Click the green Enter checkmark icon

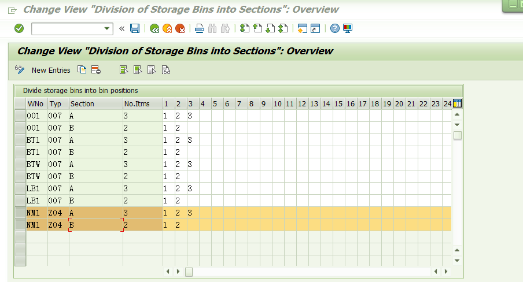tap(19, 28)
